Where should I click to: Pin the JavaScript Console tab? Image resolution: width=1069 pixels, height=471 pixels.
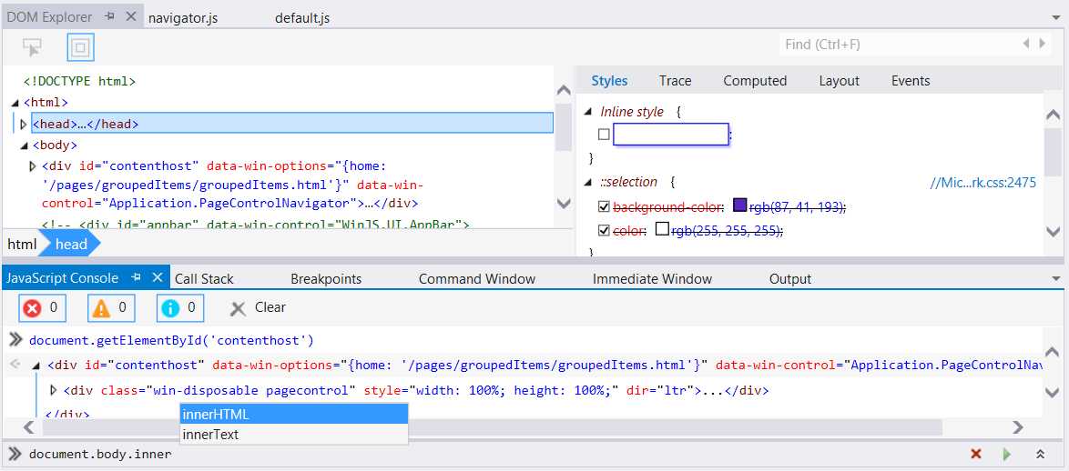(136, 277)
